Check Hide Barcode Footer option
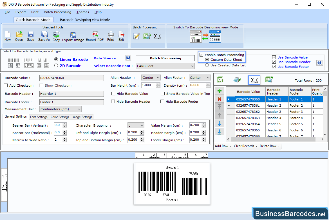Image resolution: width=329 pixels, height=220 pixels. point(162,102)
